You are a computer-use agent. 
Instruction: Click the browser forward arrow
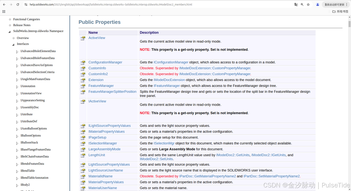(11, 5)
